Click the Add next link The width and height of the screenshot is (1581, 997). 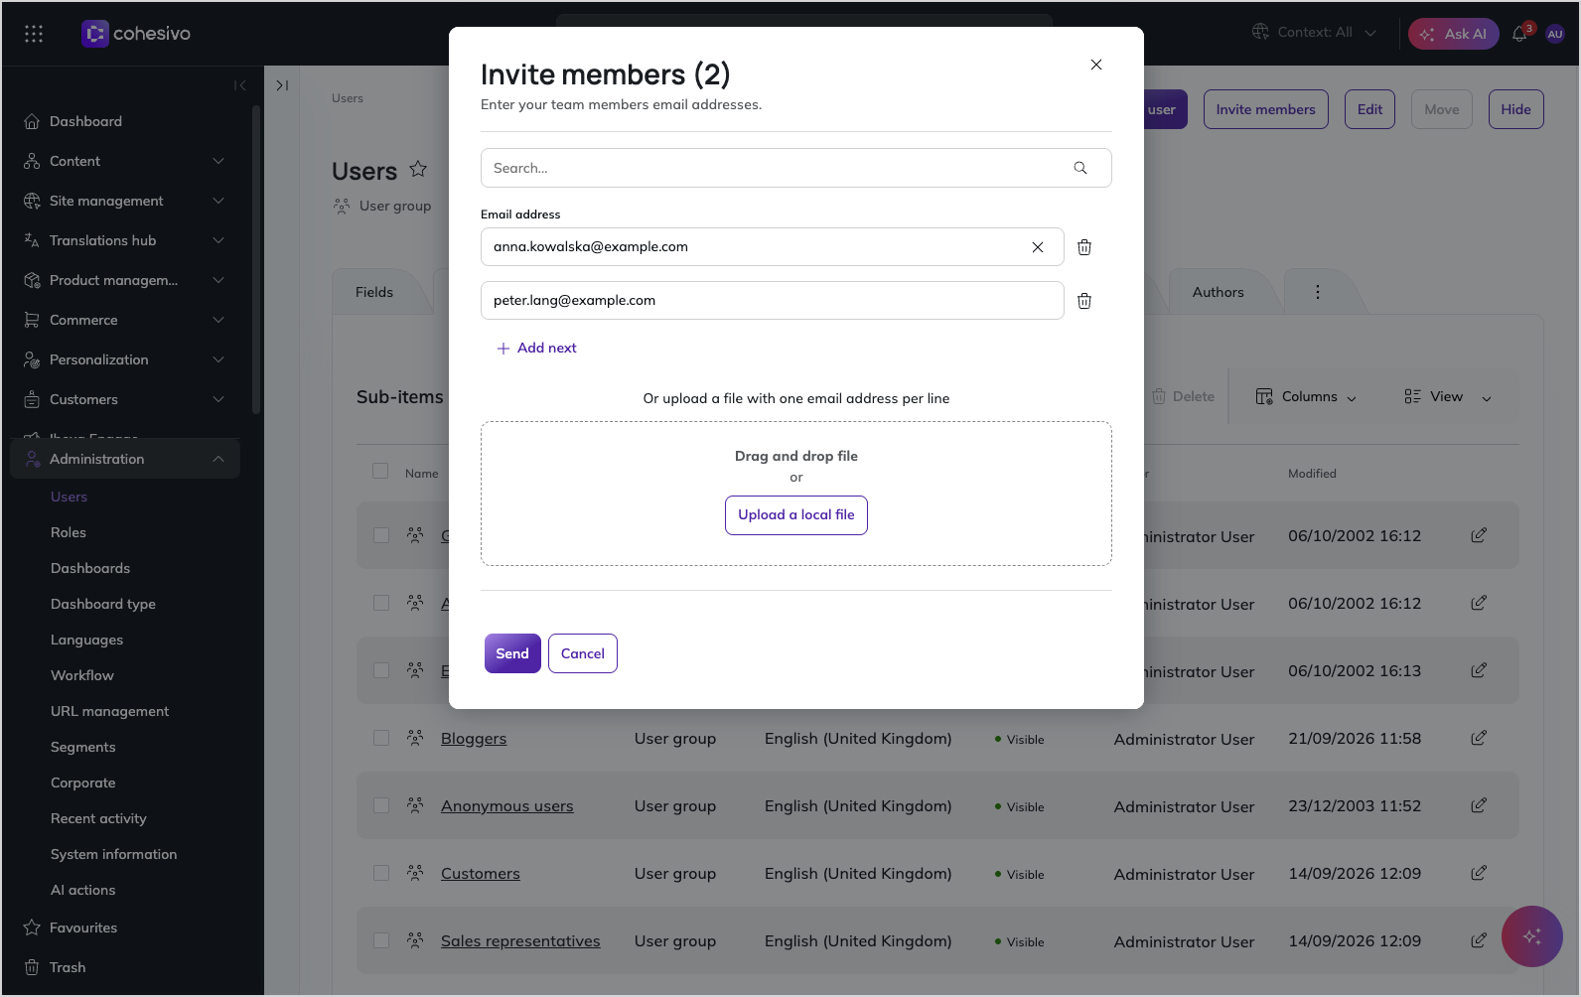click(x=536, y=349)
